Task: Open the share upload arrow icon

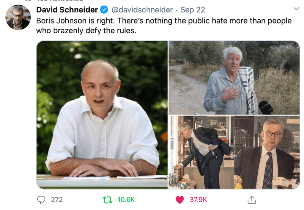Action: point(252,200)
